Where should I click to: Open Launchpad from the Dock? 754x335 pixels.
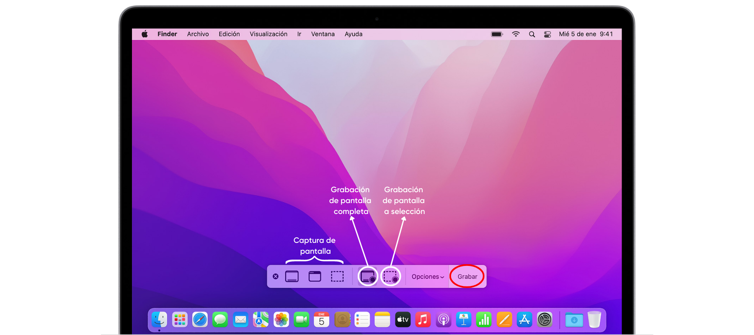coord(180,320)
